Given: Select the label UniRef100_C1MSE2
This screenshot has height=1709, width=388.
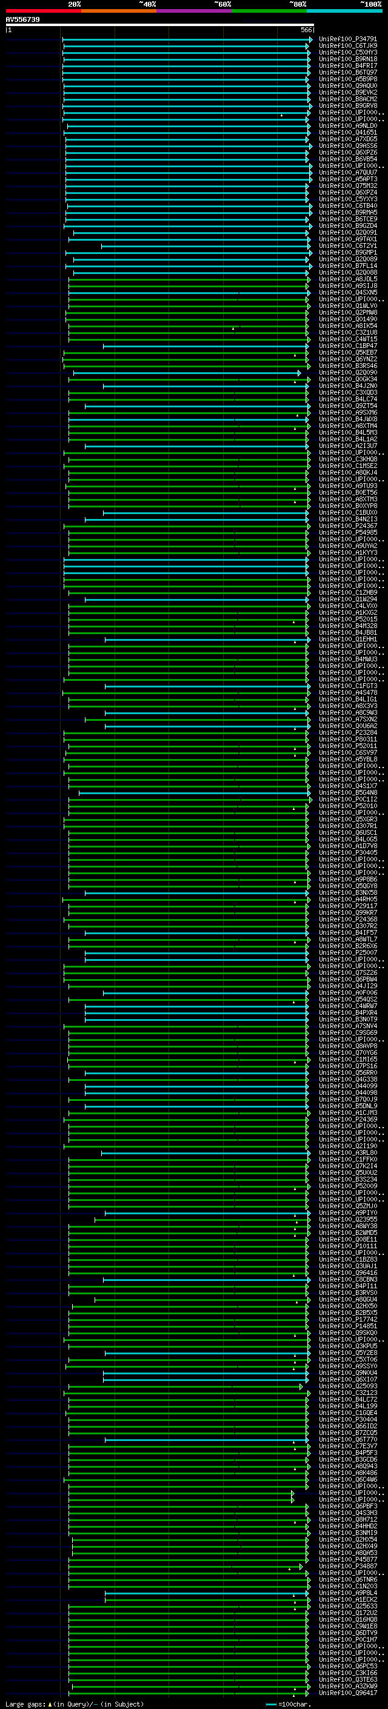Looking at the screenshot, I should (348, 466).
